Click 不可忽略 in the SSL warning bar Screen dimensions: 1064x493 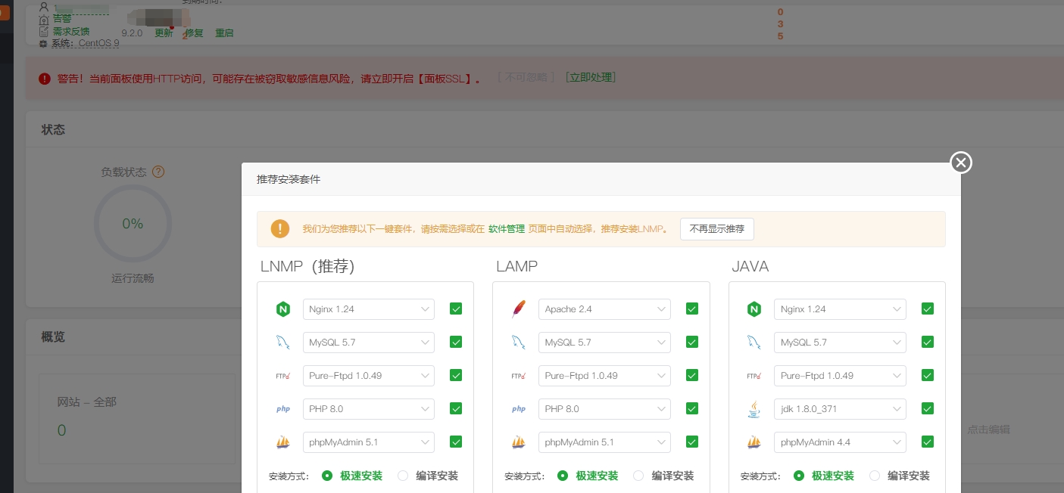(526, 77)
